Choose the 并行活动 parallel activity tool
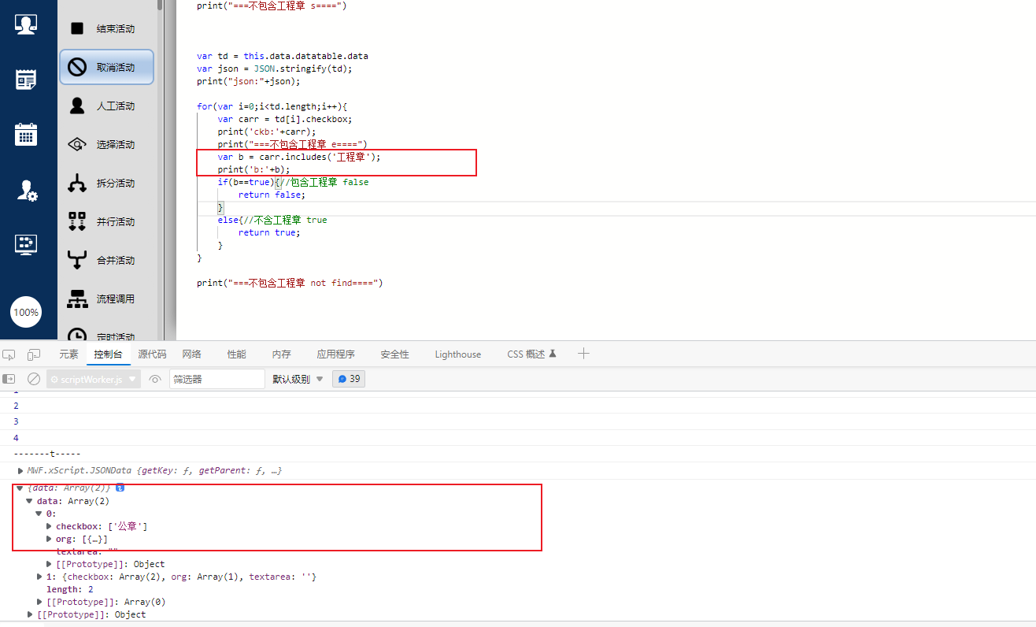 [x=106, y=222]
